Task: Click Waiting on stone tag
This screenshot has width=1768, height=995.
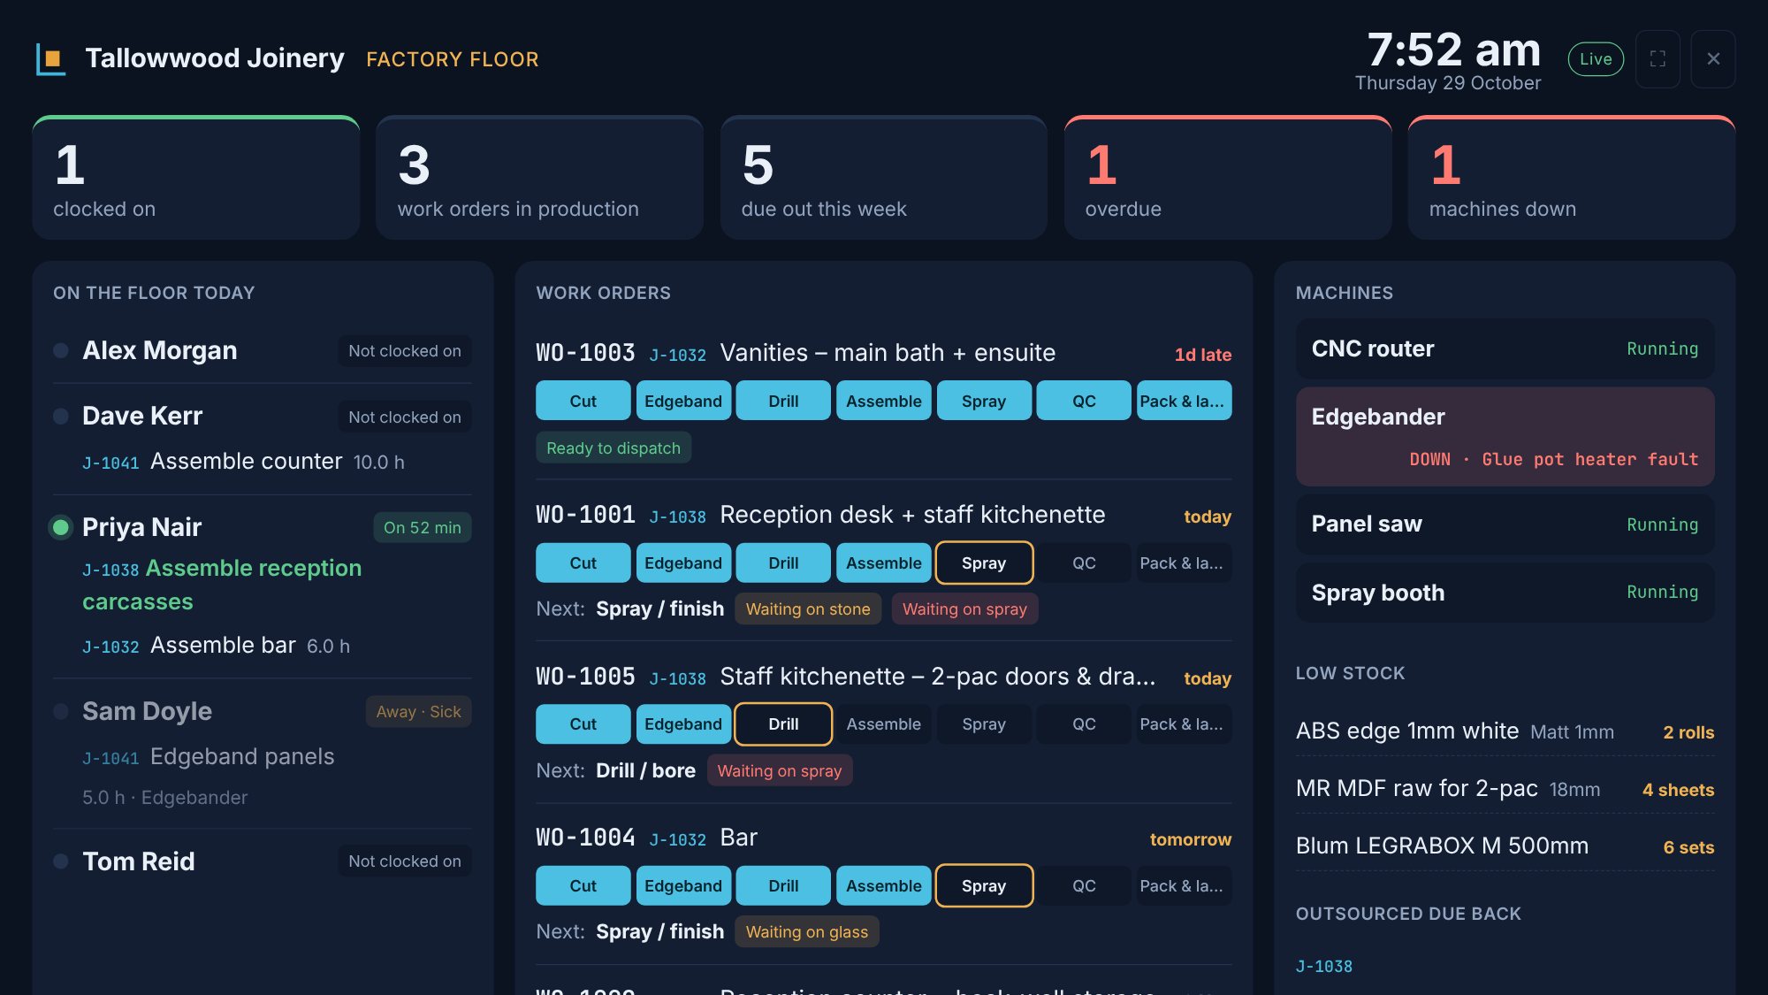Action: [x=808, y=608]
